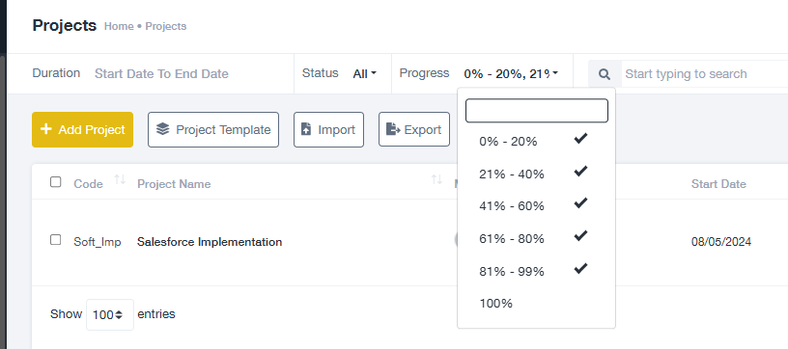Click the Project Name column sort arrows
788x349 pixels.
click(x=436, y=179)
